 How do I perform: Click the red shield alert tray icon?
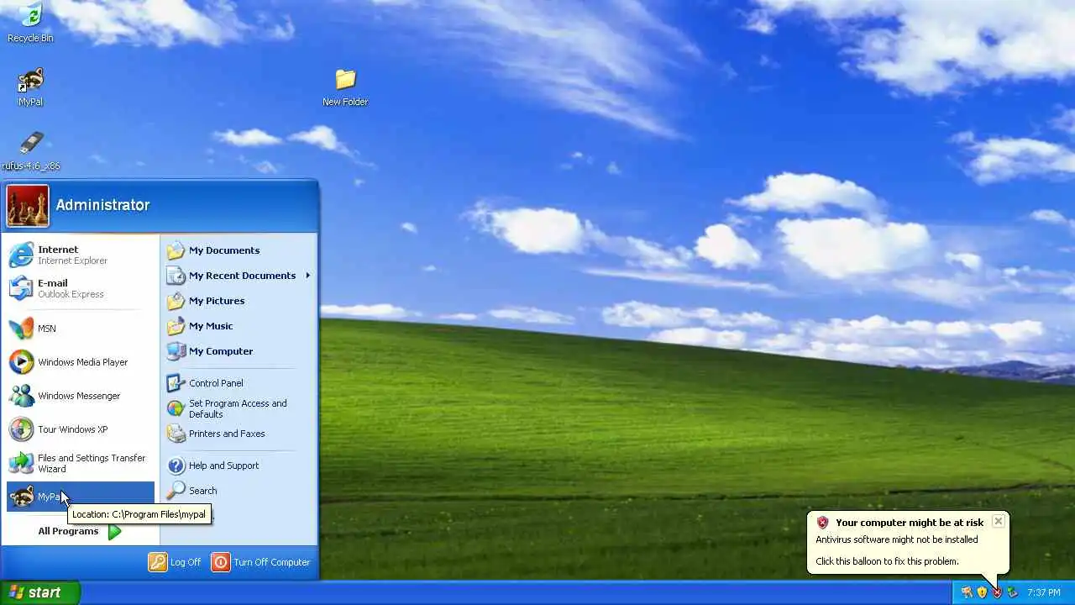click(997, 592)
